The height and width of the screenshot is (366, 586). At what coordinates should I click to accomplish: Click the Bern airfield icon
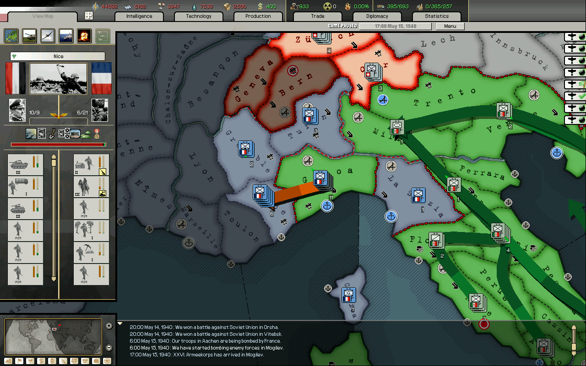coord(285,112)
